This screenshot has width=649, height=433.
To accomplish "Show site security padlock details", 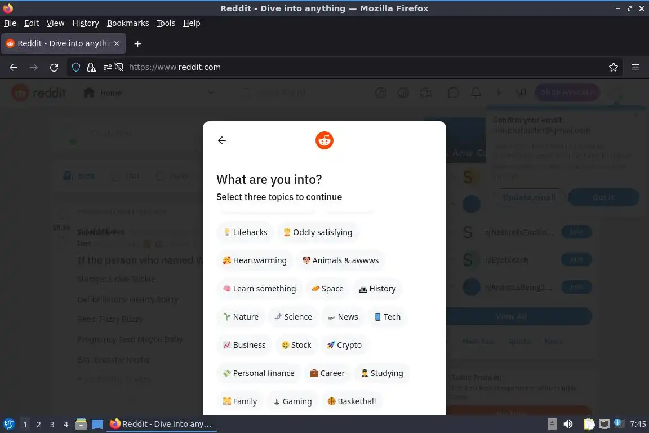I will (91, 67).
